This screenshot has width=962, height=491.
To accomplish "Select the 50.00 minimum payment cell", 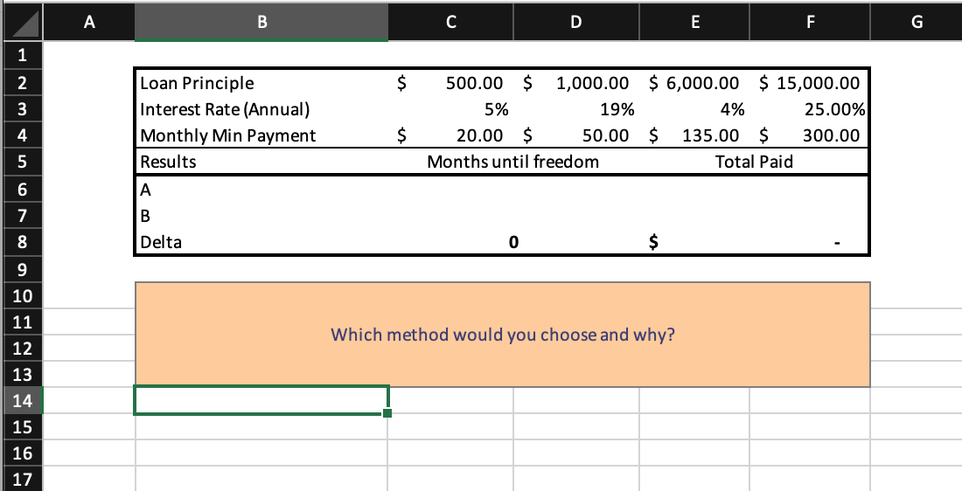I will click(576, 135).
